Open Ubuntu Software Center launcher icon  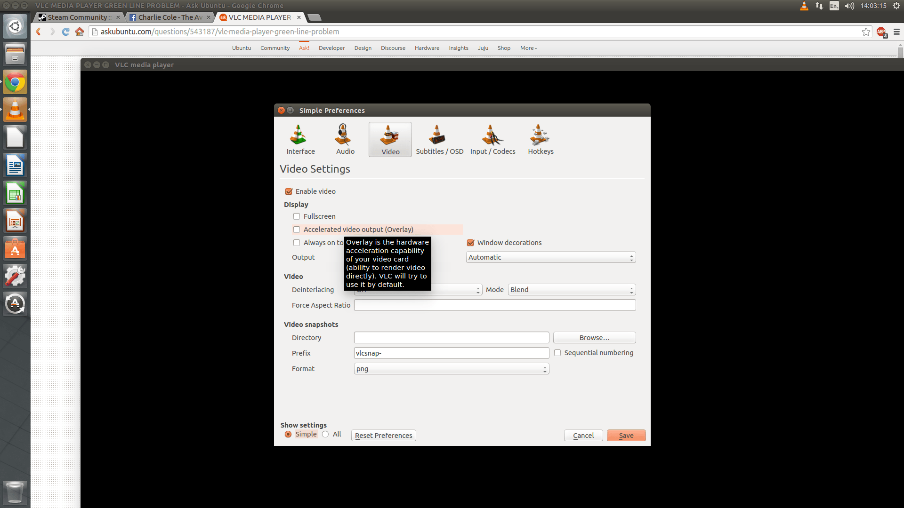click(15, 249)
